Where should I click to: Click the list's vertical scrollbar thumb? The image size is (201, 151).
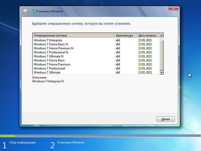click(x=161, y=55)
